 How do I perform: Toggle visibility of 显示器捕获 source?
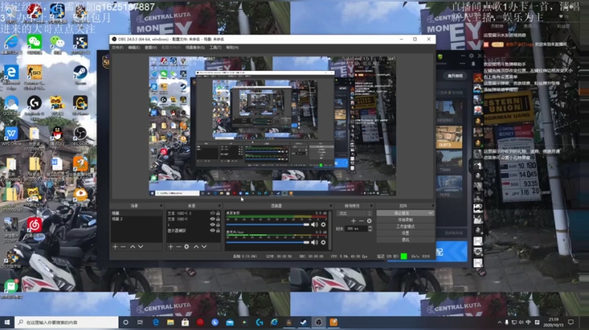point(212,230)
